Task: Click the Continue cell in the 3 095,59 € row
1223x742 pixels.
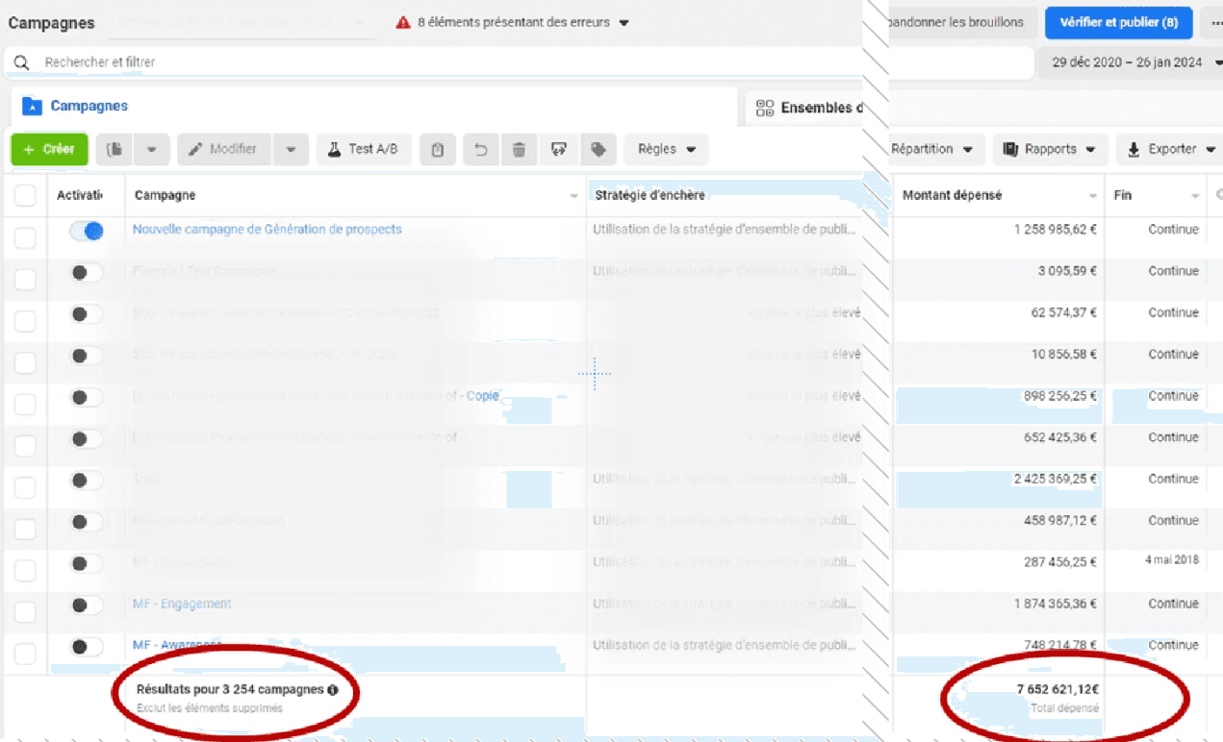Action: [x=1173, y=271]
